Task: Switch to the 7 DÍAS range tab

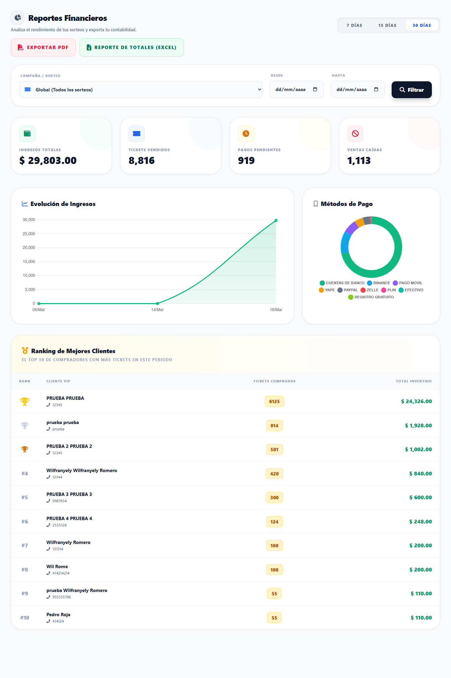Action: pos(354,25)
